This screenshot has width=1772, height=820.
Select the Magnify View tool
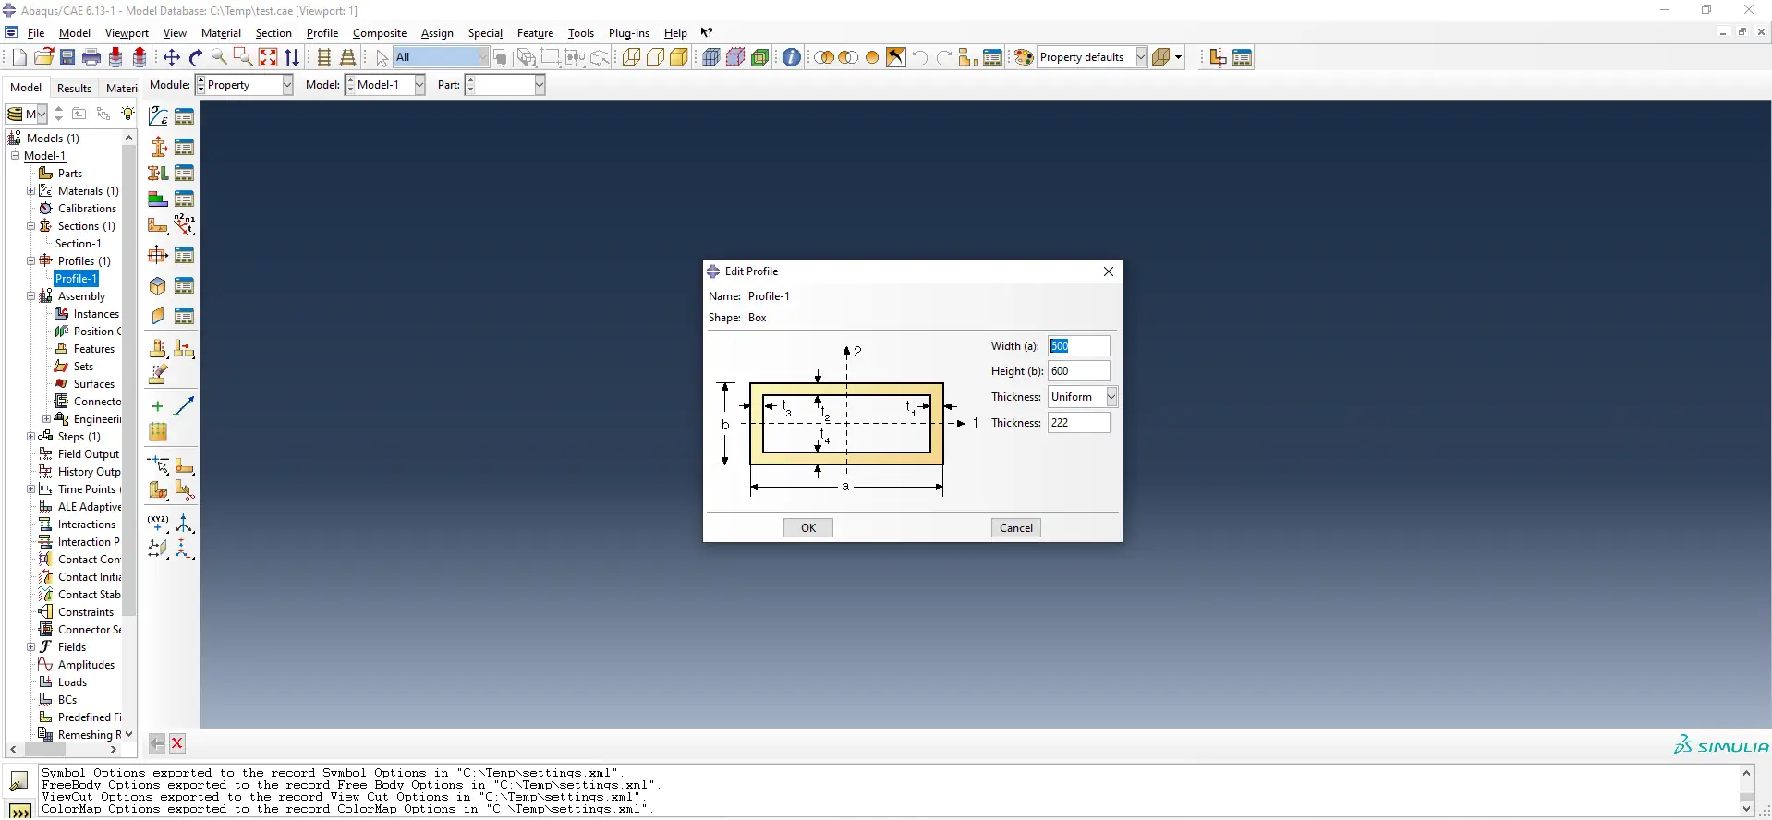220,57
